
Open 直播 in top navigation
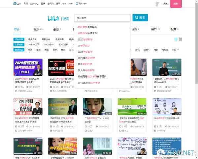43,4
